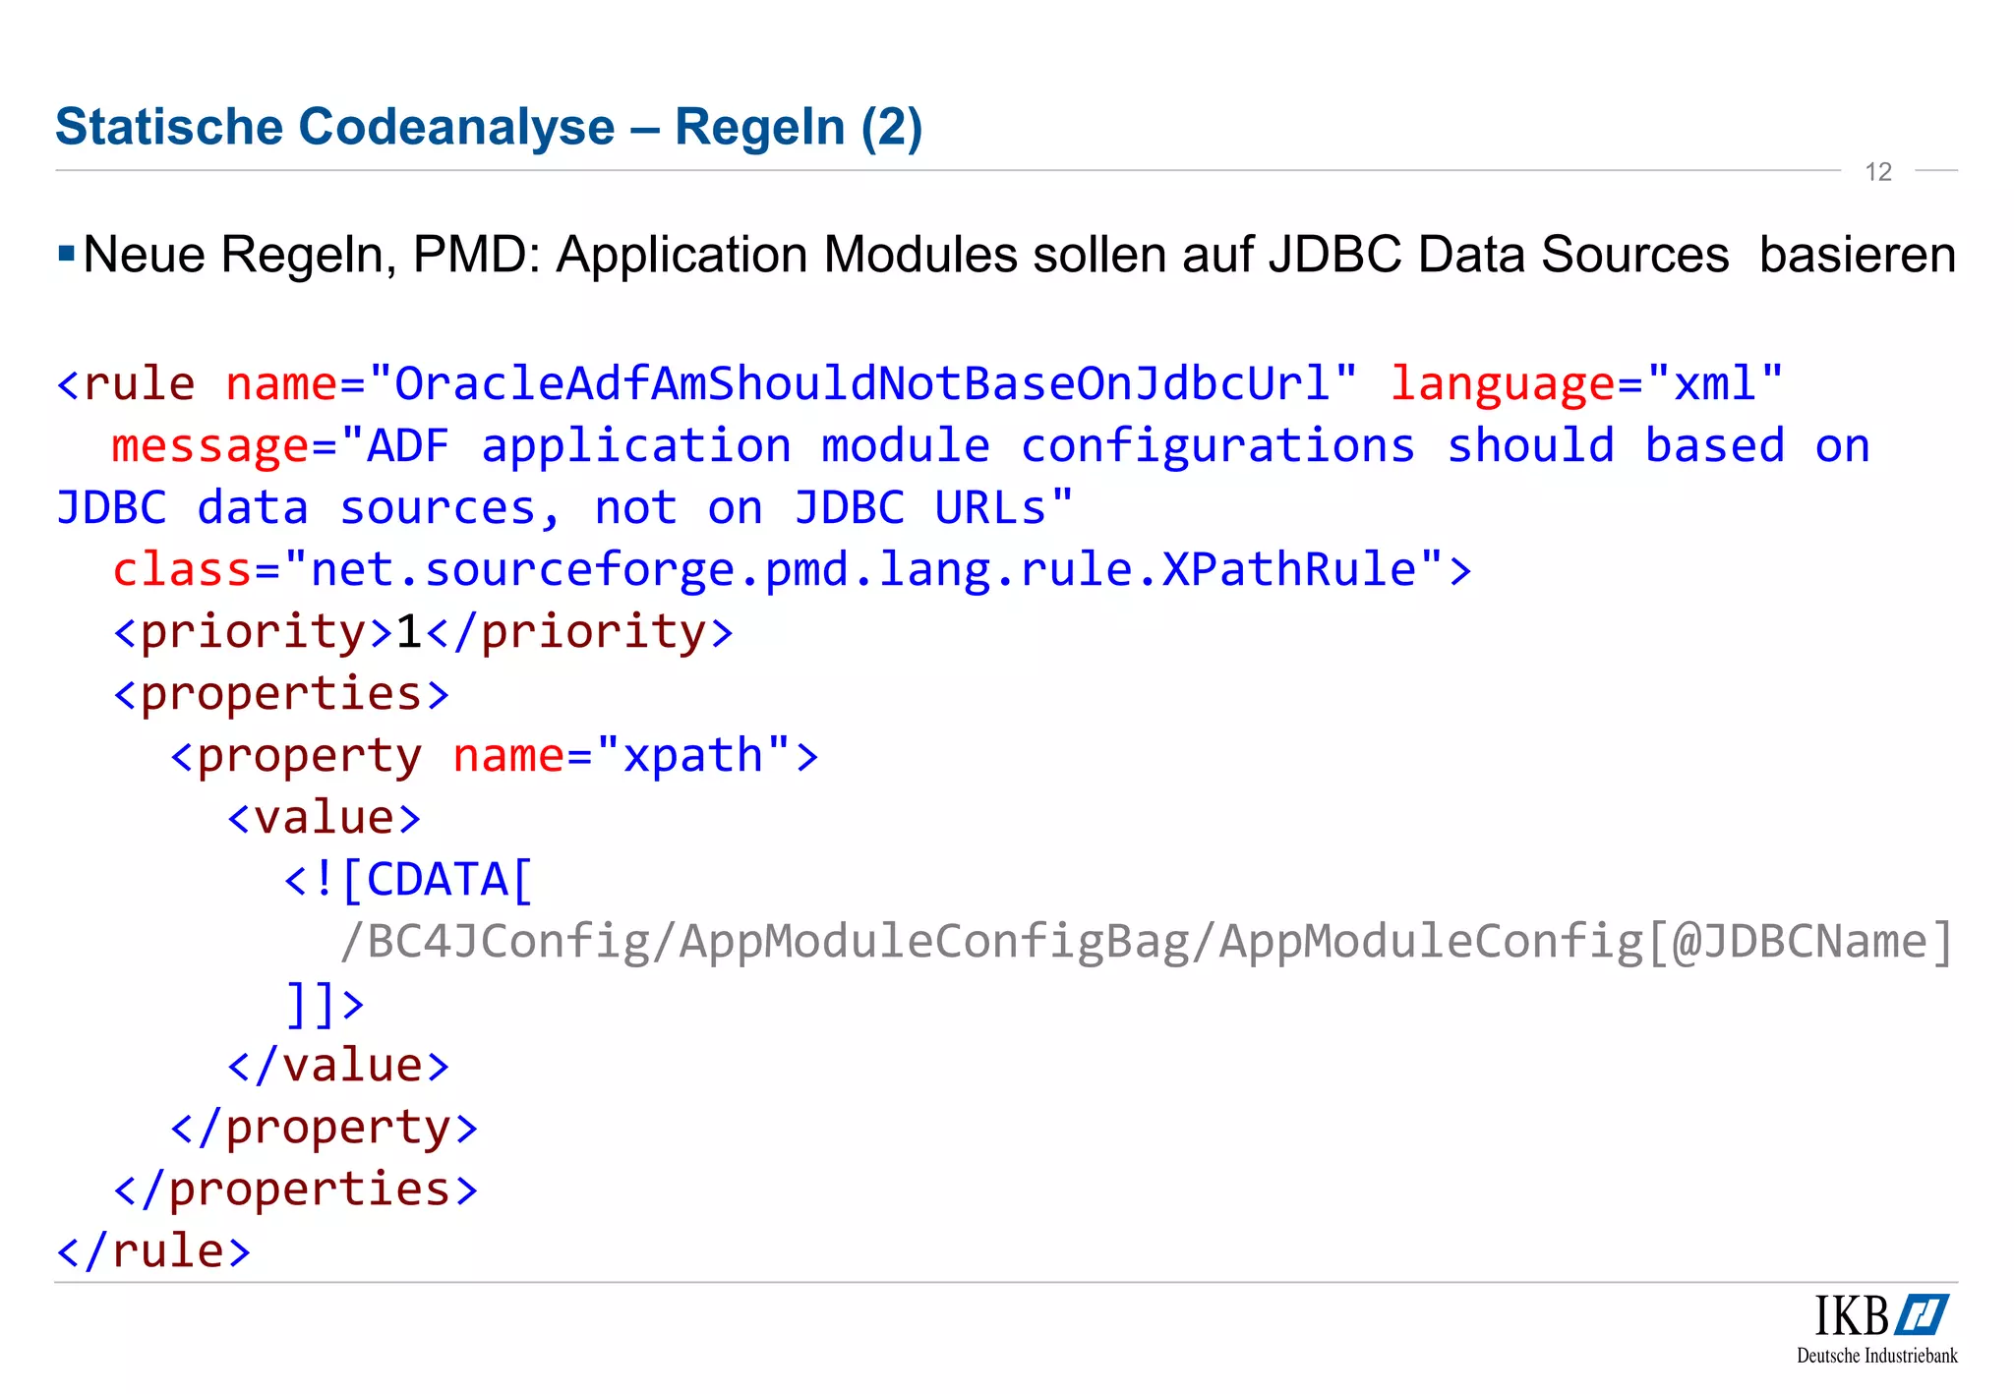
Task: Click the message attribute text 'ADF application module configurations'
Action: pyautogui.click(x=891, y=446)
